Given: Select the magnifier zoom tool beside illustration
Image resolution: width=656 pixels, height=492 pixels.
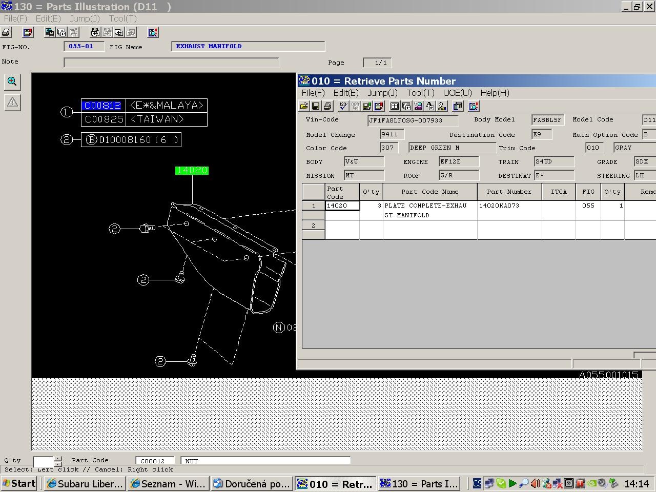Looking at the screenshot, I should coord(12,81).
